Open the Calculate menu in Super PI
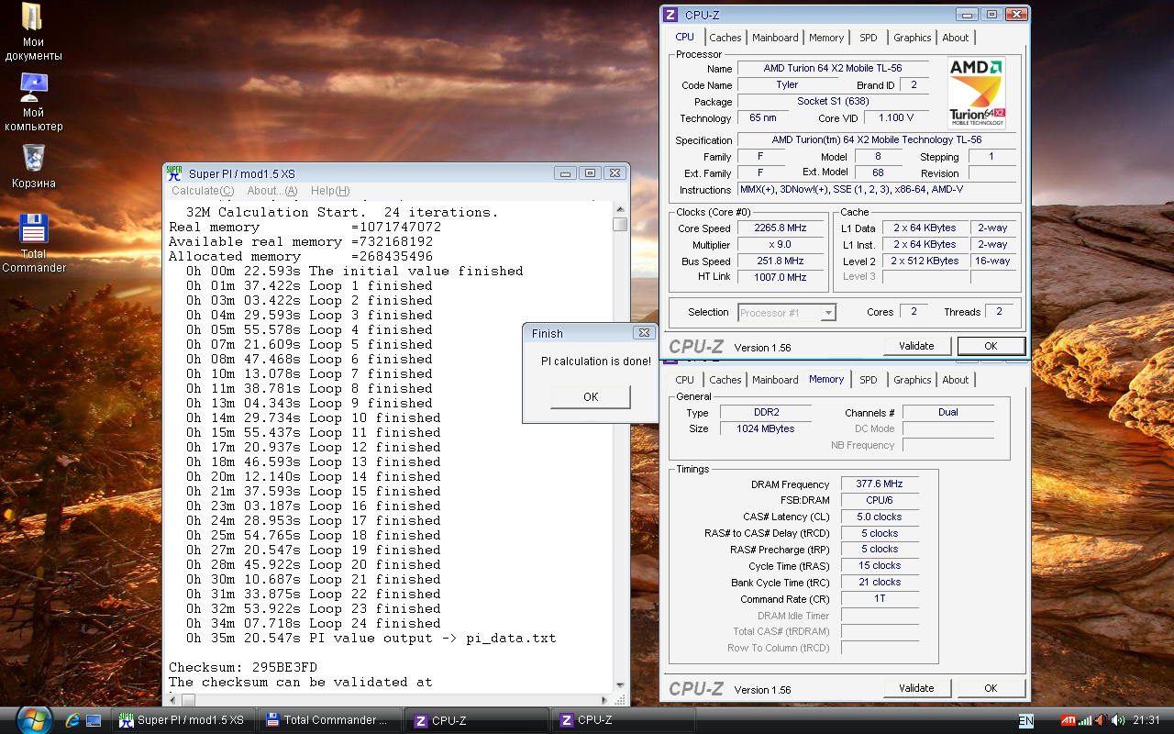 click(x=203, y=191)
